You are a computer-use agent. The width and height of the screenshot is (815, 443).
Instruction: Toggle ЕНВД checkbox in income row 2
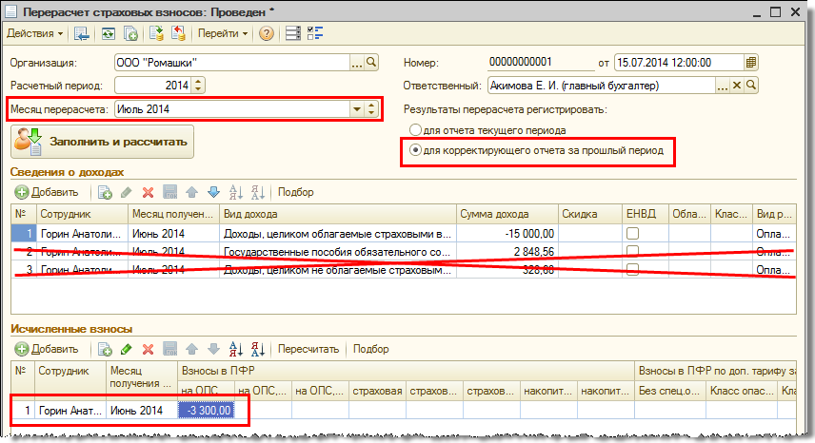click(632, 252)
